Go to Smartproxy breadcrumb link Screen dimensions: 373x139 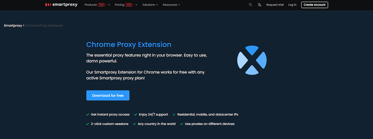[13, 25]
